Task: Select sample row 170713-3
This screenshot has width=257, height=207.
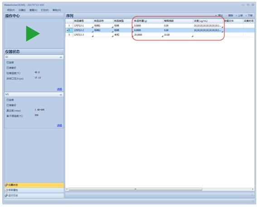Action: pos(79,35)
